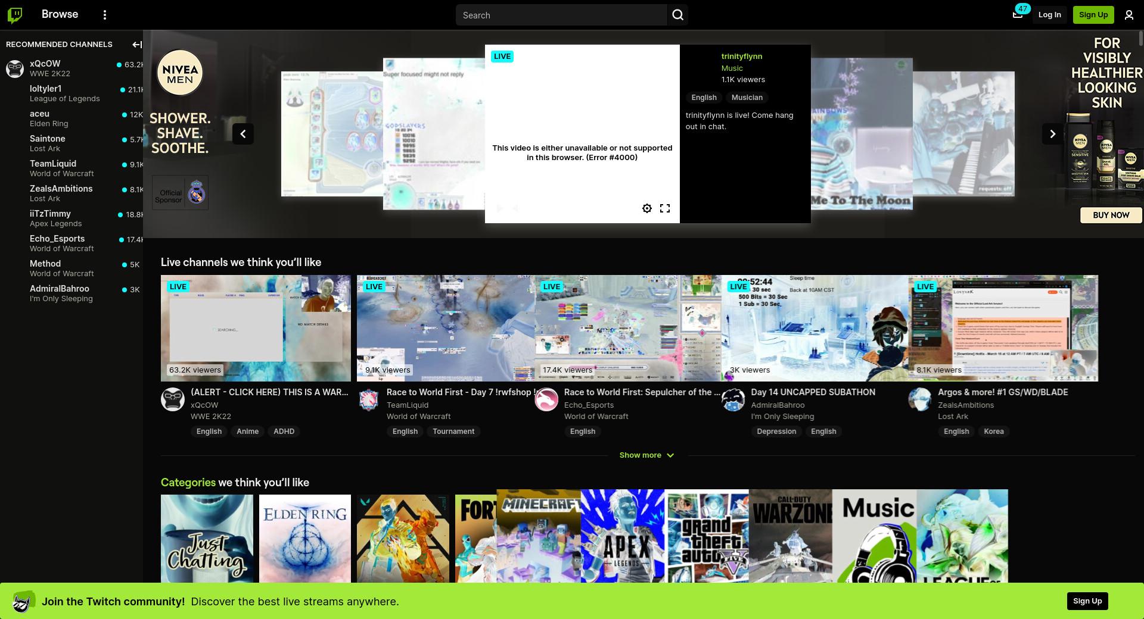This screenshot has width=1144, height=619.
Task: Select the Tournament tag
Action: (453, 432)
